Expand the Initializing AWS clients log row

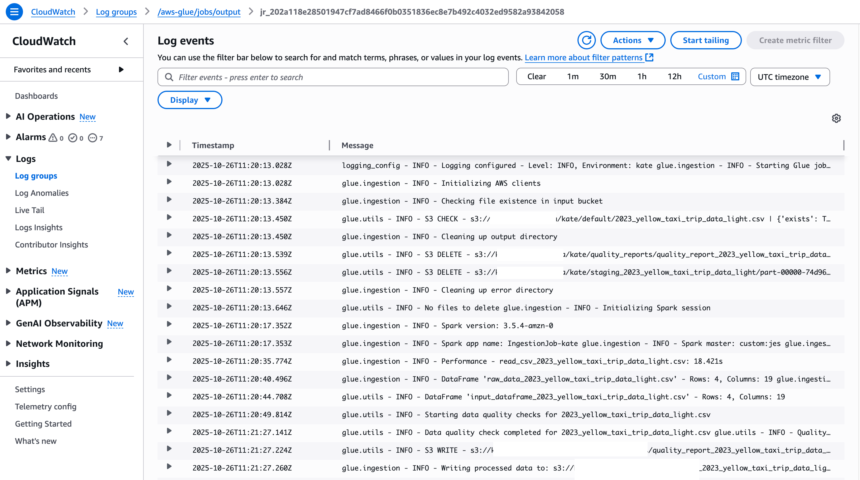click(x=169, y=182)
